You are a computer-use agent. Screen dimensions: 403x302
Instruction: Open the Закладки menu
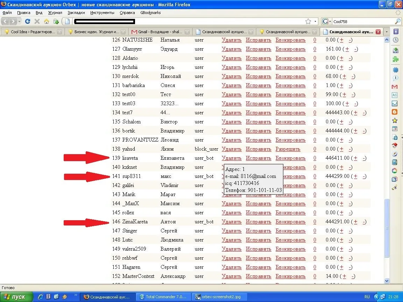(76, 13)
